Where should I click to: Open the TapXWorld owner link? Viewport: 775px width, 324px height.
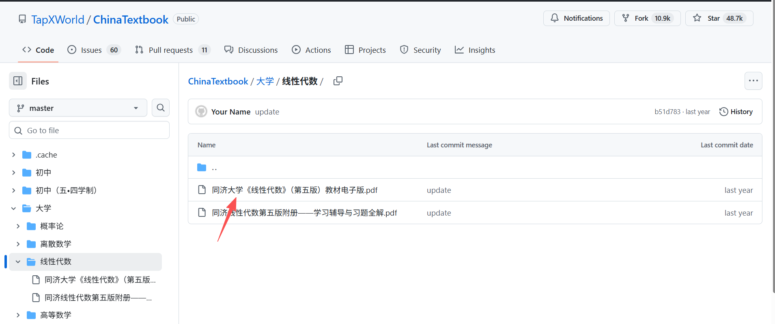pos(58,19)
